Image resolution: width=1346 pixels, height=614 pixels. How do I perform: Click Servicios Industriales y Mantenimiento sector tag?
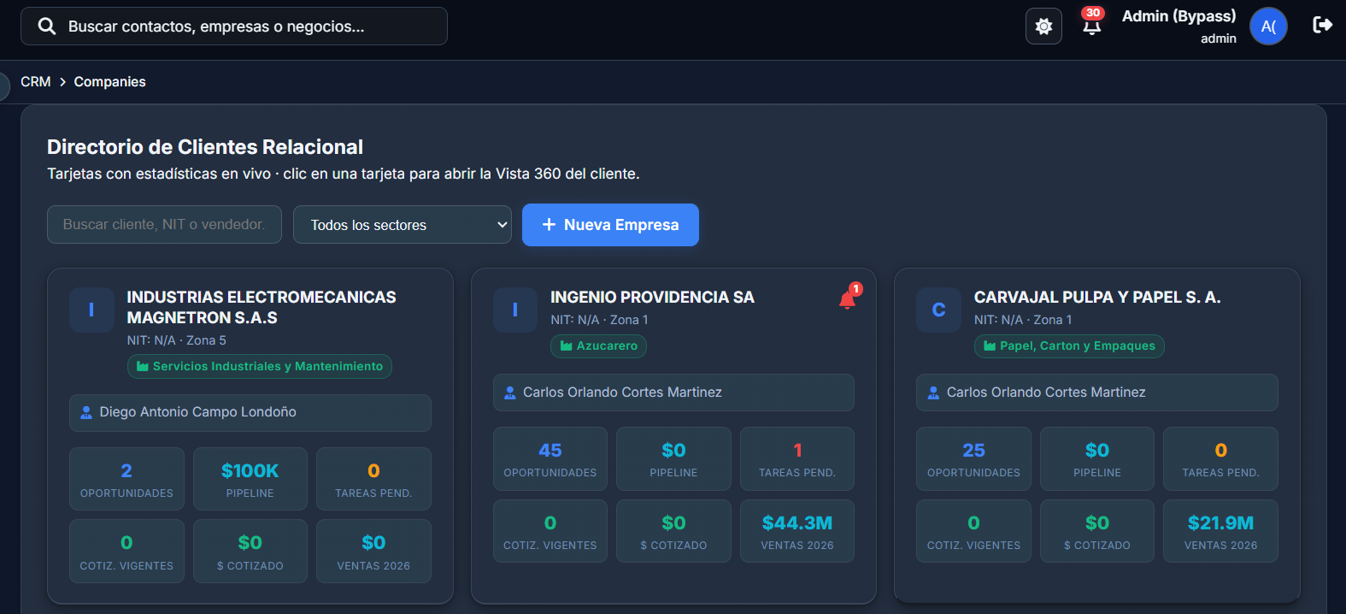coord(260,366)
